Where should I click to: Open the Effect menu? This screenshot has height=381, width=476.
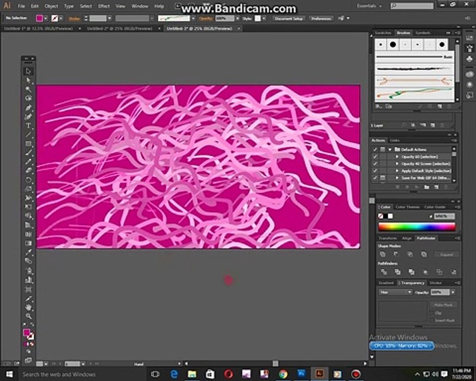click(x=104, y=6)
